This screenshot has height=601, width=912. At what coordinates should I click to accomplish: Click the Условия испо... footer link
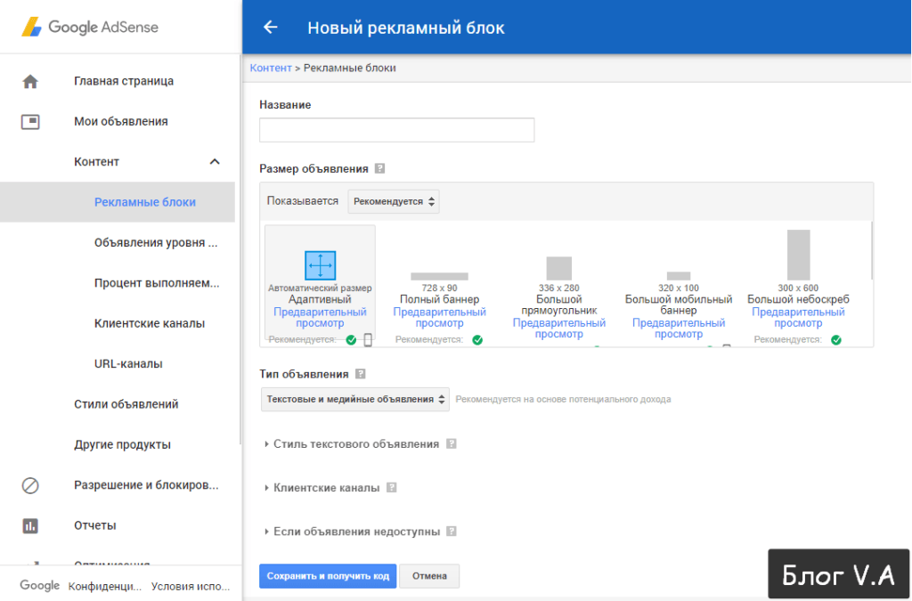point(191,587)
